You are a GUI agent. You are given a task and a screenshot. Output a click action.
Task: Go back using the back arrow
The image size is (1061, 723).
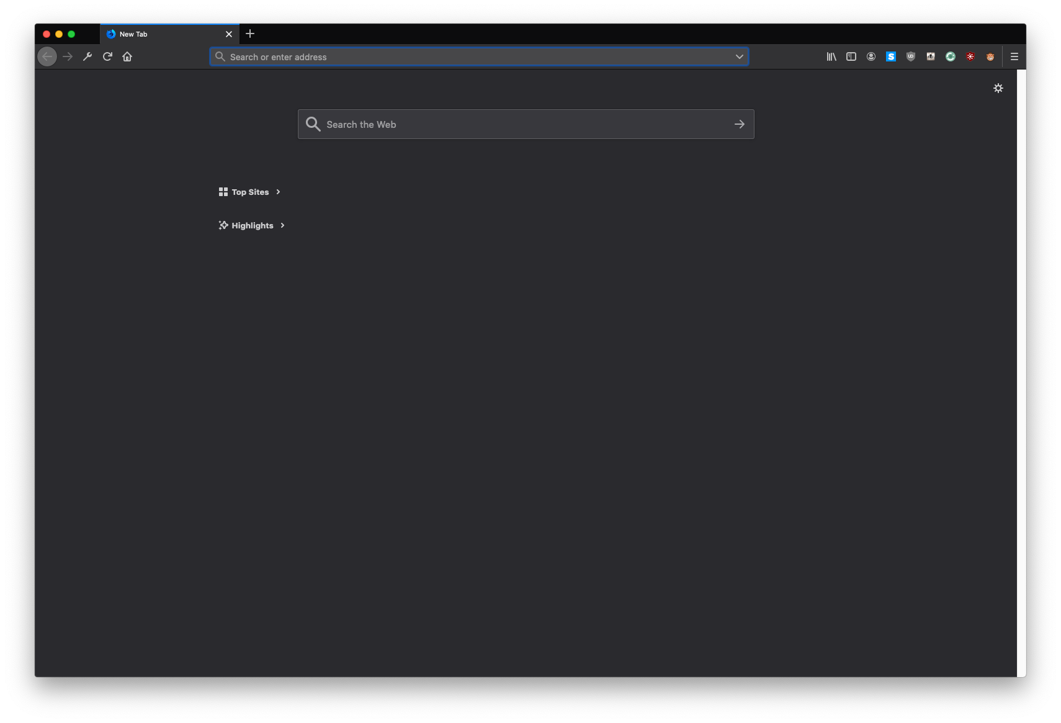47,56
